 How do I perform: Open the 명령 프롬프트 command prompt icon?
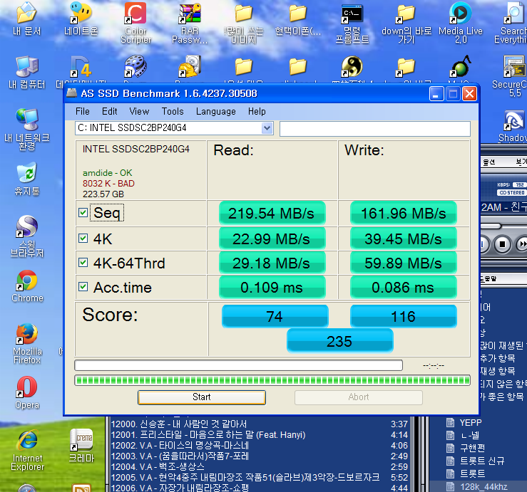tap(352, 23)
